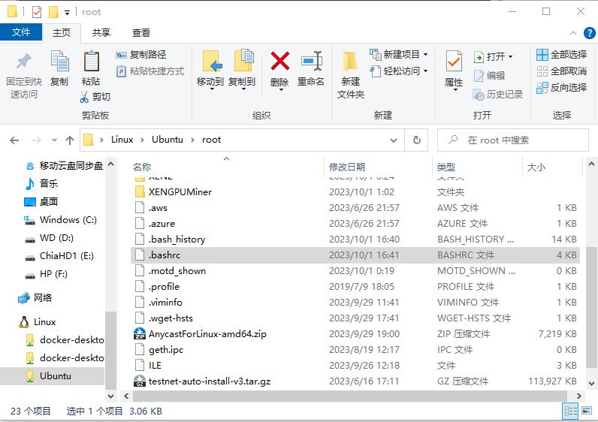Switch to View (查看) tab
598x422 pixels.
click(x=141, y=33)
